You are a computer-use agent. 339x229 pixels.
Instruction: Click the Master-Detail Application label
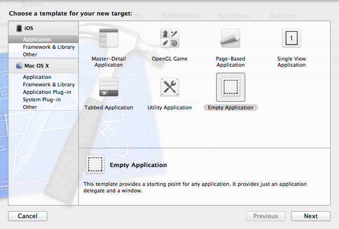tap(108, 61)
